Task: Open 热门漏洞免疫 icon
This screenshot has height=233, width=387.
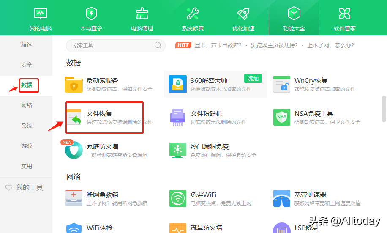Action: (178, 150)
